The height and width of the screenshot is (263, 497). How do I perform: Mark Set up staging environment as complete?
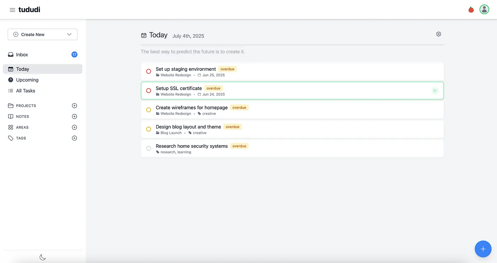coord(149,71)
